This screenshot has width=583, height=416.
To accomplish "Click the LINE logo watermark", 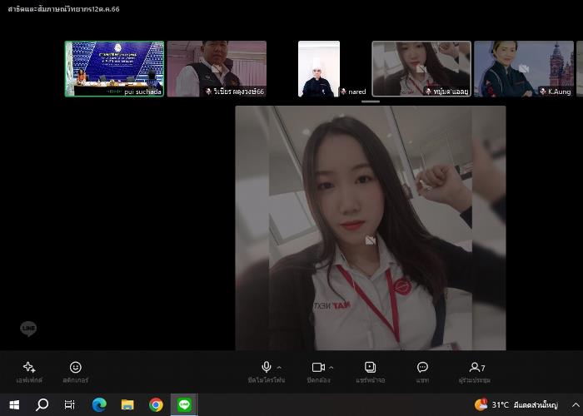I will point(28,329).
